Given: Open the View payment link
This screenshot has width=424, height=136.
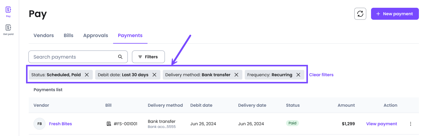Looking at the screenshot, I should coord(382,124).
